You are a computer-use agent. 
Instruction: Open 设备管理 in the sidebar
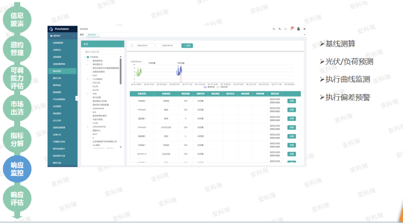click(62, 57)
